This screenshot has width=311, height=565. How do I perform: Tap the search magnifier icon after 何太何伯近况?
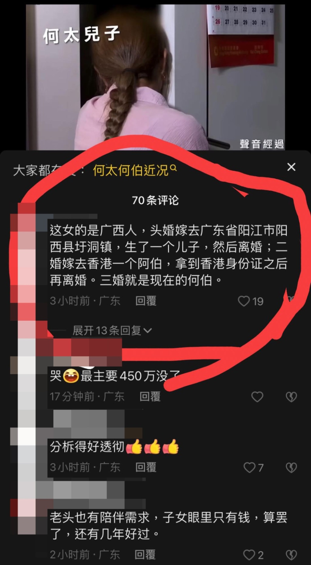174,168
